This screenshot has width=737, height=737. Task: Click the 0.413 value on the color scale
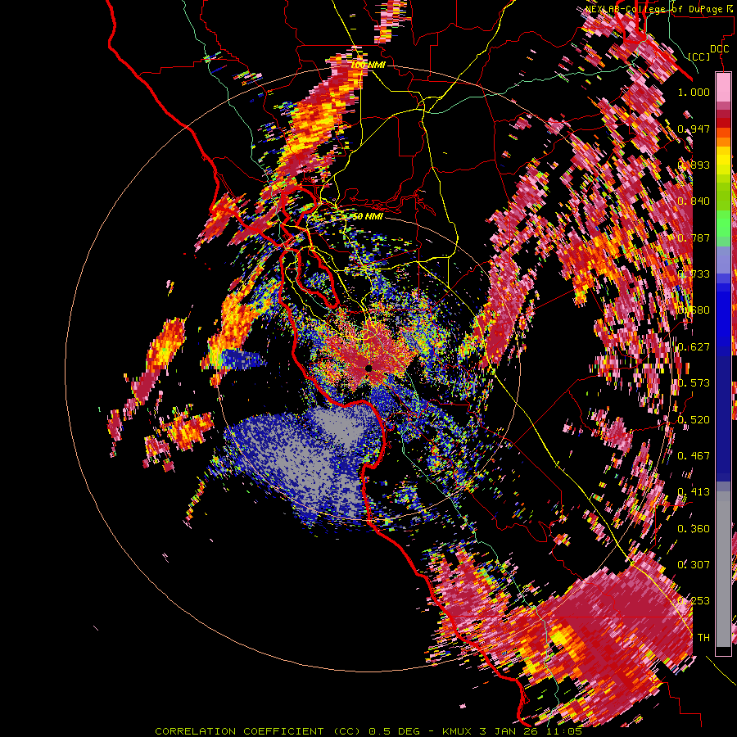[x=694, y=492]
